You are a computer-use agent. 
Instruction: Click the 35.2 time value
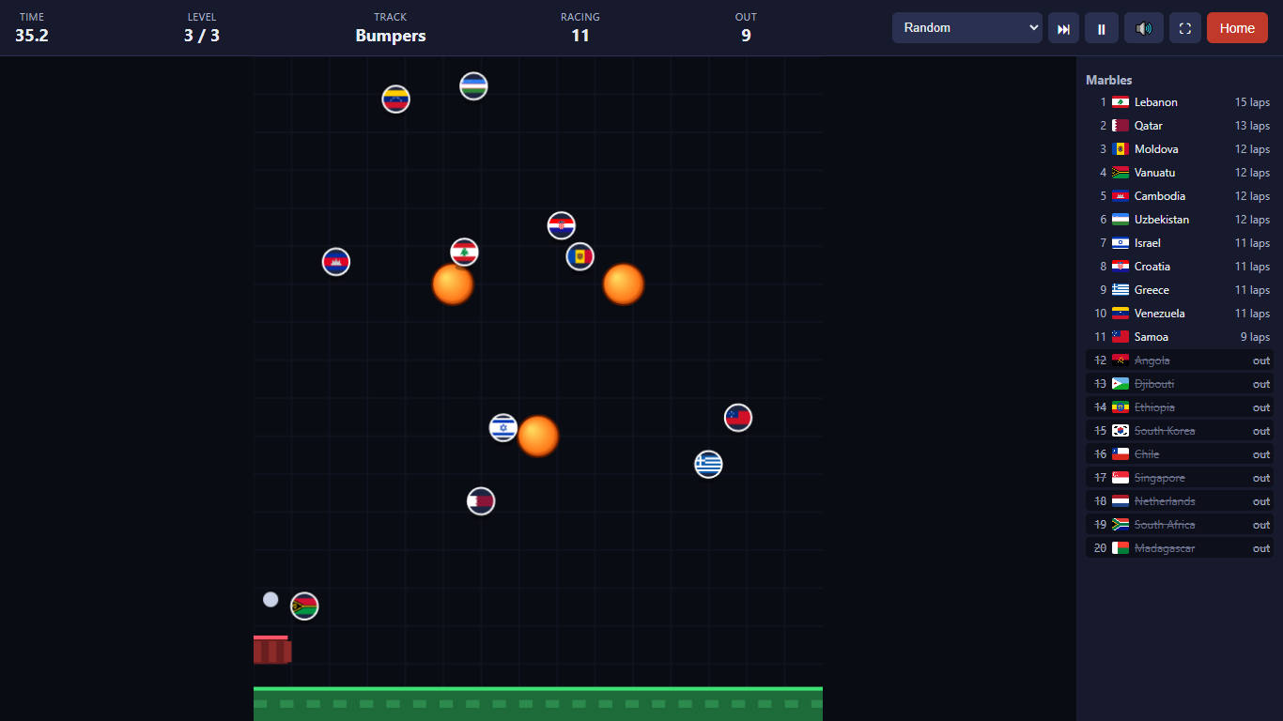pyautogui.click(x=32, y=36)
